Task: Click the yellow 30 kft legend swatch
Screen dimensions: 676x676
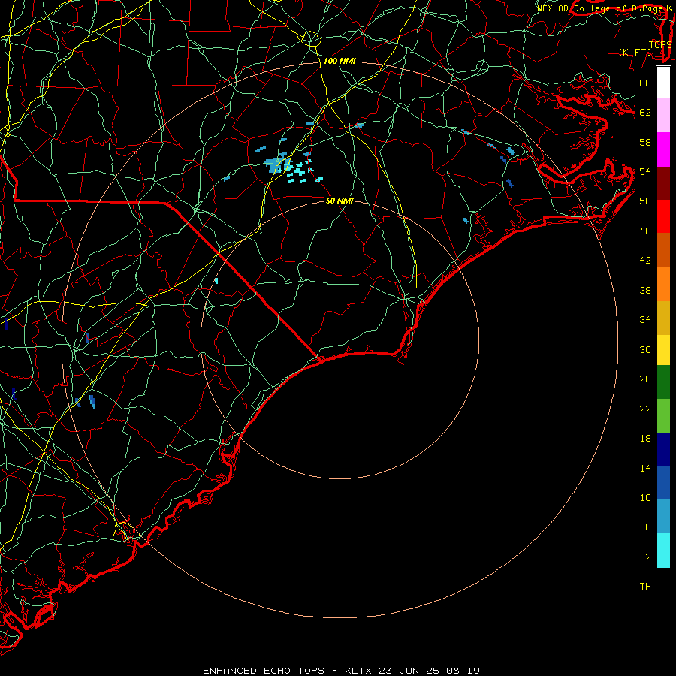Action: 663,350
